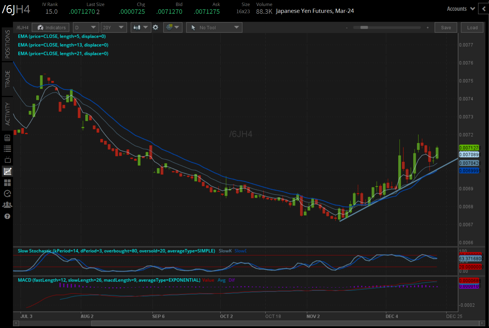Open the news panel icon in sidebar

point(7,138)
